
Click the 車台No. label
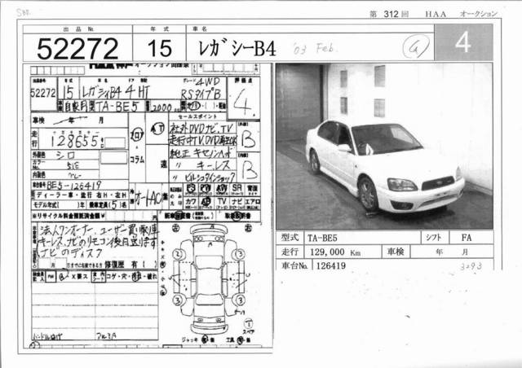(294, 265)
